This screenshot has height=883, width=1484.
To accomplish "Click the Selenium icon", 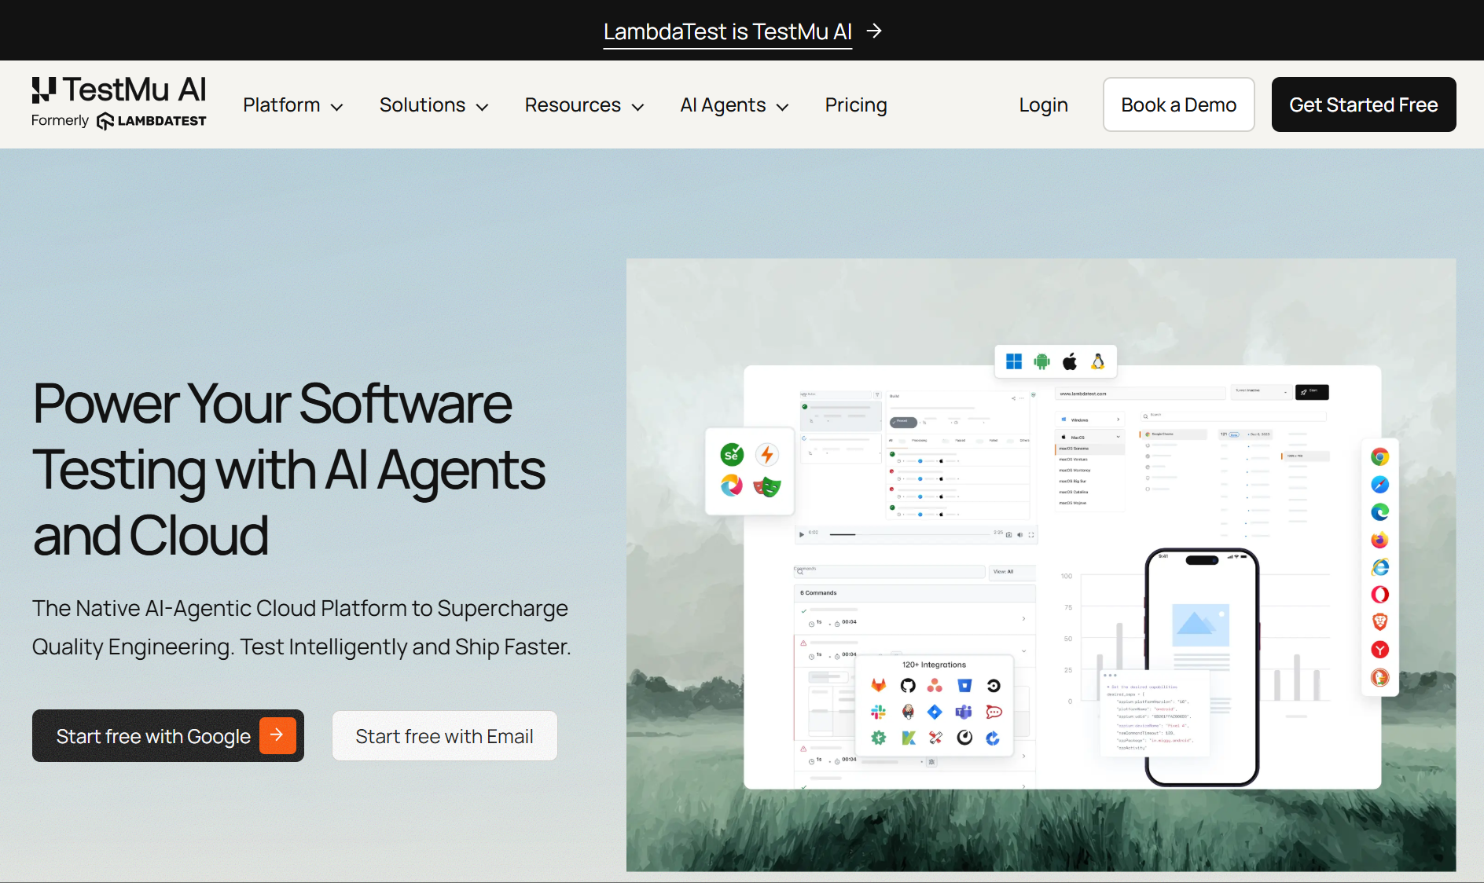I will (732, 454).
